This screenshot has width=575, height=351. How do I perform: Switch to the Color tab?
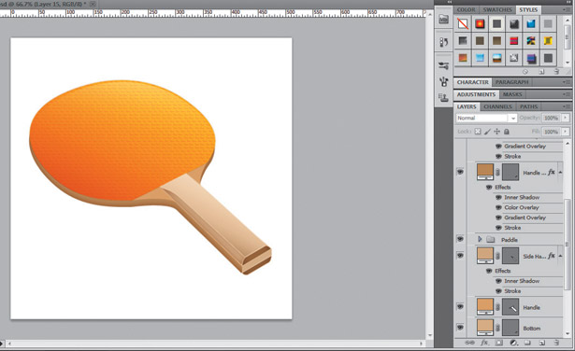466,9
